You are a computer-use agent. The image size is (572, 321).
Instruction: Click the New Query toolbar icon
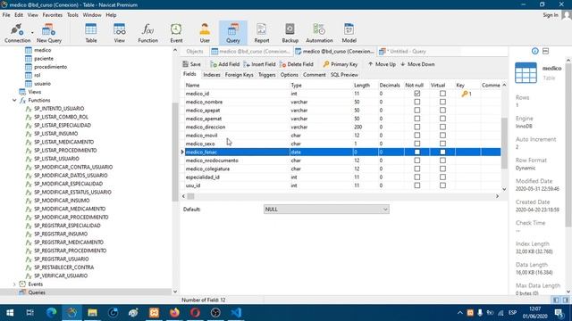point(49,33)
